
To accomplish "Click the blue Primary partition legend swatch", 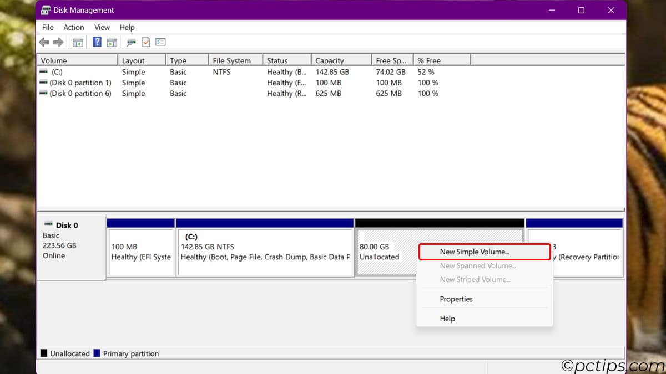I will [97, 353].
